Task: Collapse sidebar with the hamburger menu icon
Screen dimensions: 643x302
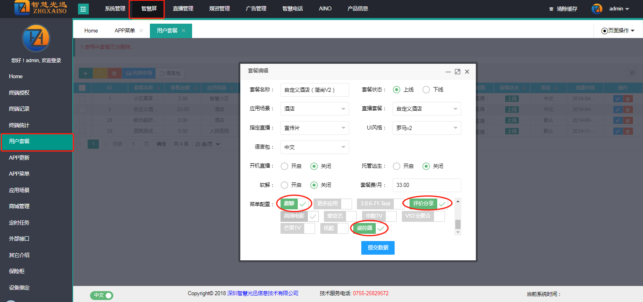Action: click(83, 9)
